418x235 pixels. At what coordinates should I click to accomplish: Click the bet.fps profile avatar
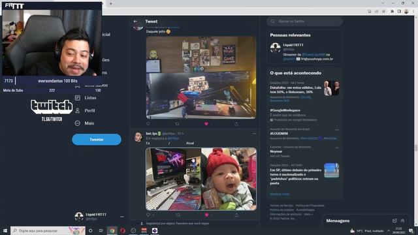coord(138,137)
